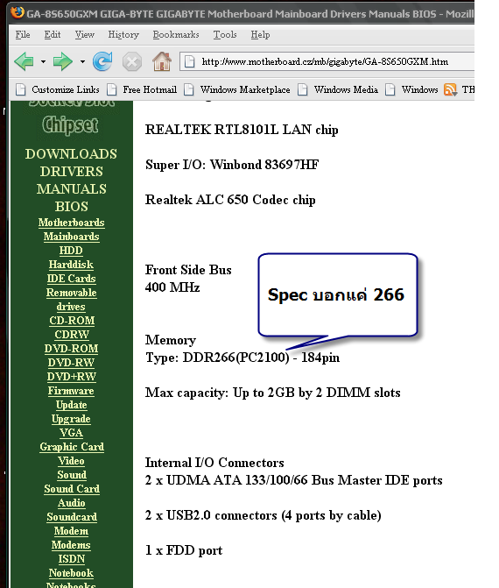Open the Audio sidebar link
Image resolution: width=499 pixels, height=588 pixels.
(71, 503)
